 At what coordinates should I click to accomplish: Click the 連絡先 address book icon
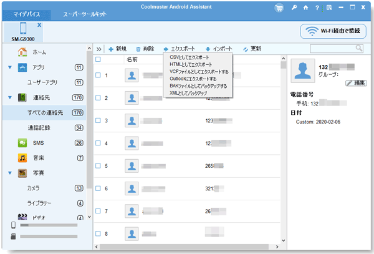[x=22, y=97]
